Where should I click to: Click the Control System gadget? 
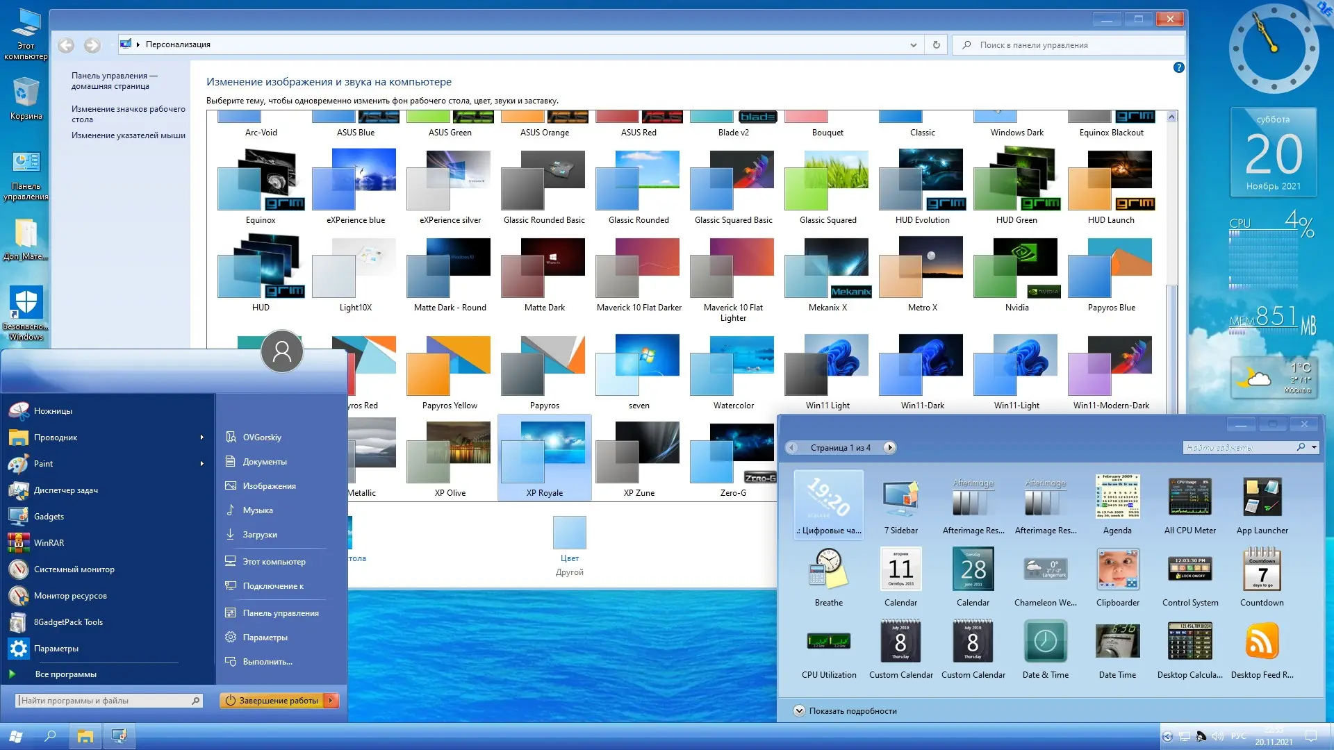(x=1189, y=569)
